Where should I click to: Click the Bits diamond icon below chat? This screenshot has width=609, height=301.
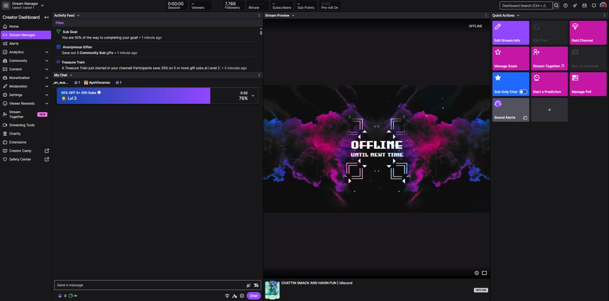pos(60,295)
